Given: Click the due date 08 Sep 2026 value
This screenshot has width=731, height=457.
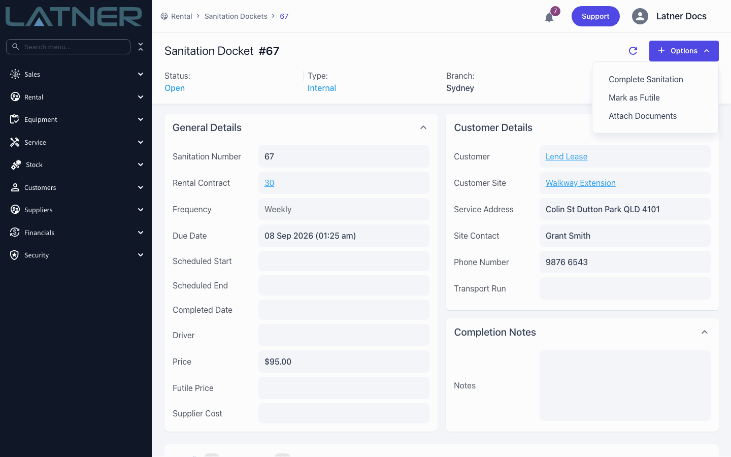Looking at the screenshot, I should tap(310, 236).
